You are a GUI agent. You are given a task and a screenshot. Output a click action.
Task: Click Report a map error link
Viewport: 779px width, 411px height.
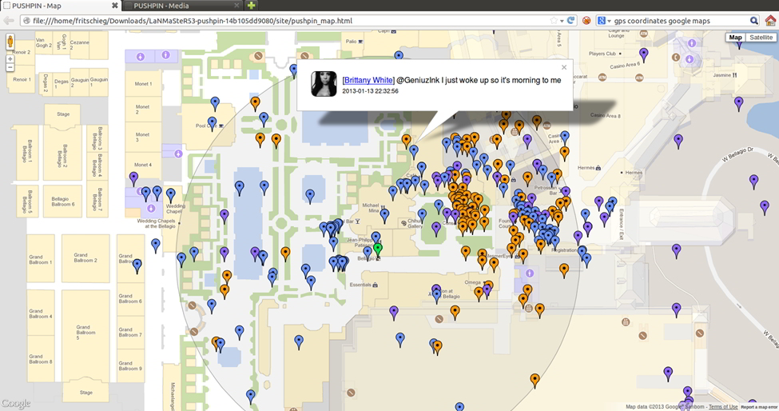point(759,407)
